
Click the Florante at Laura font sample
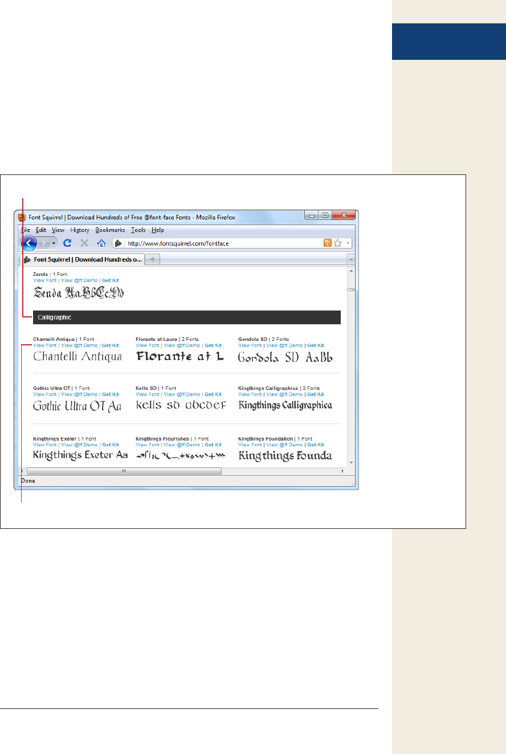[180, 357]
